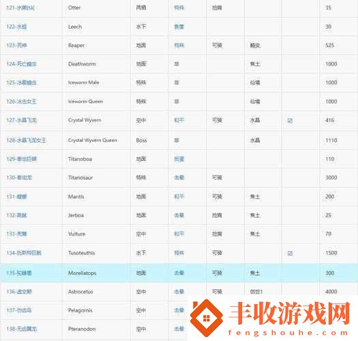Viewport: 358px width, 341px height.
Task: Click the blue taming-method link in the Astrocetus row
Action: [179, 292]
